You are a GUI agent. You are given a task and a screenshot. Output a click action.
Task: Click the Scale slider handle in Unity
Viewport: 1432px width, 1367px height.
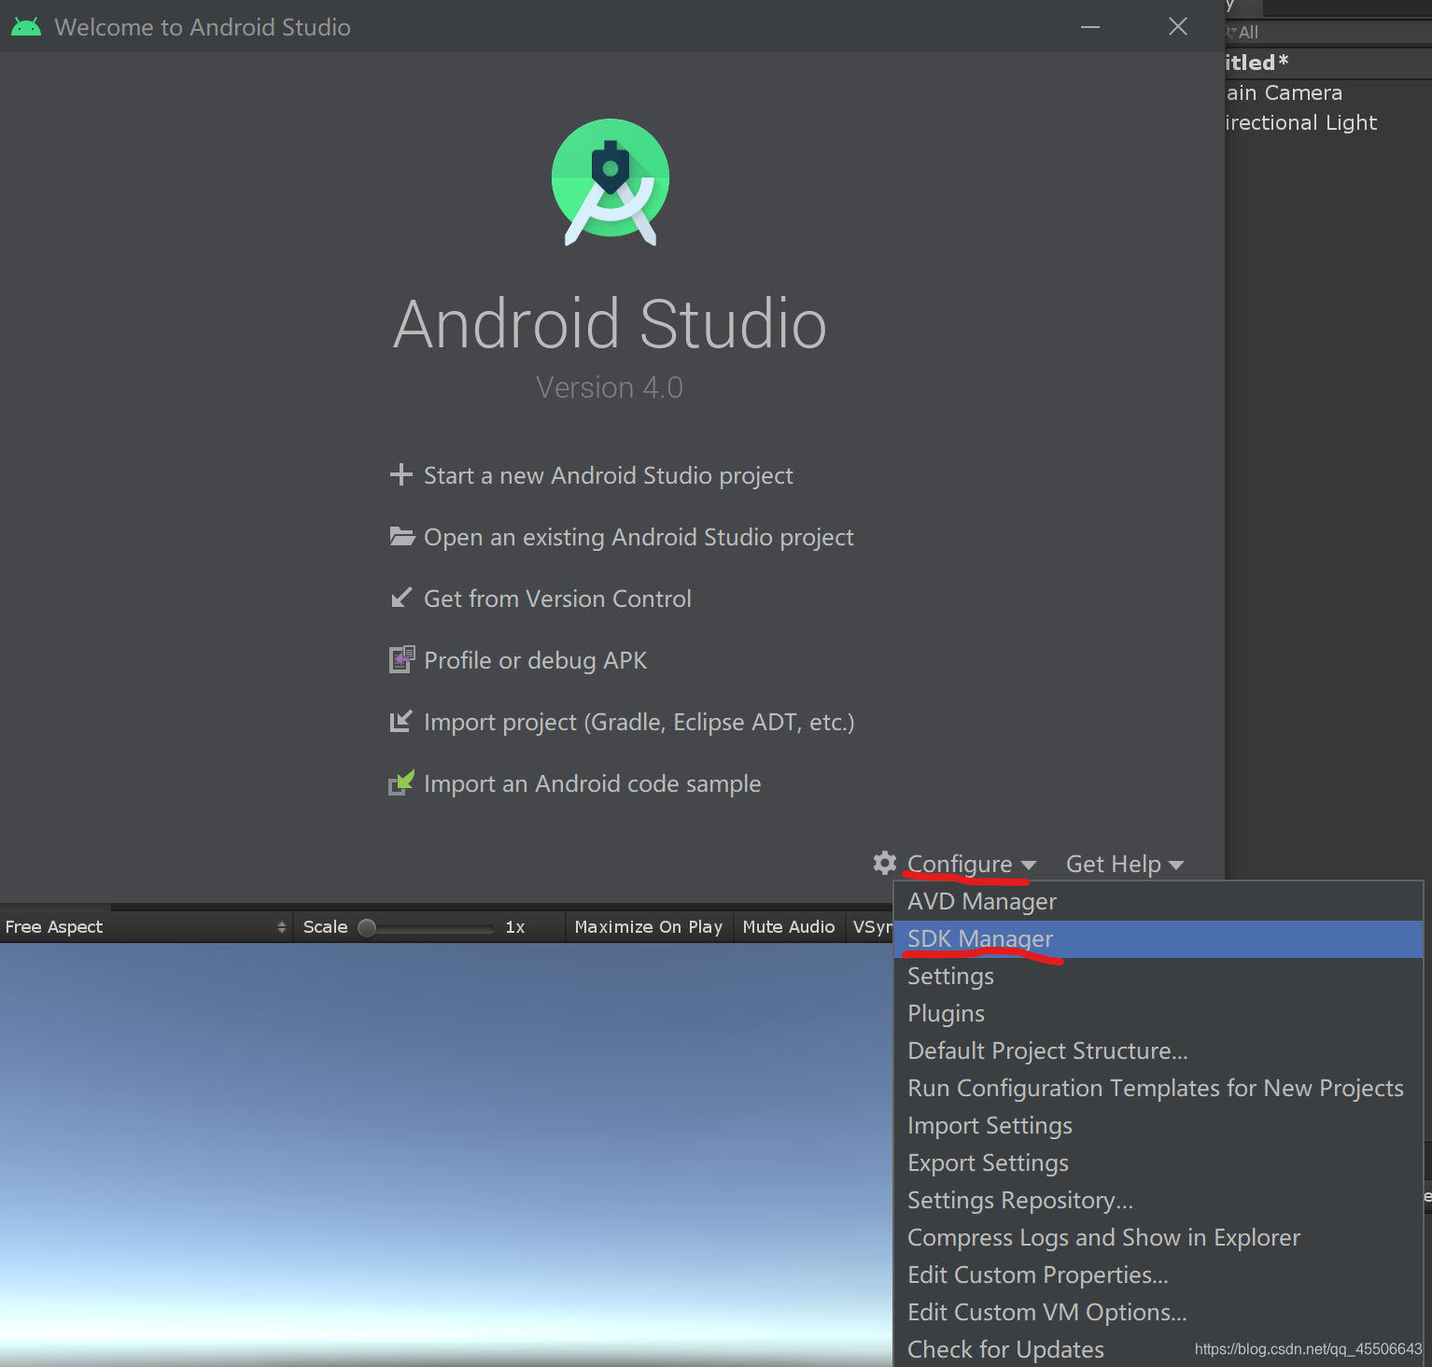367,927
